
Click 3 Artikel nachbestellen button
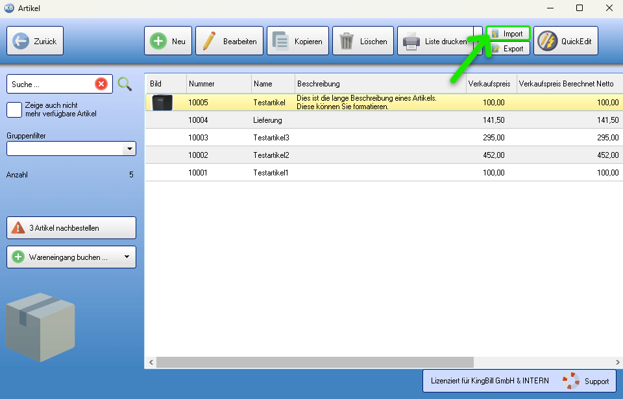coord(71,228)
